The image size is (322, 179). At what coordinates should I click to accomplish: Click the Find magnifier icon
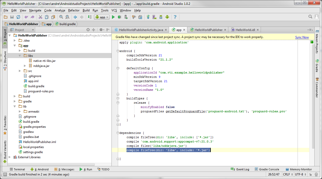click(61, 17)
